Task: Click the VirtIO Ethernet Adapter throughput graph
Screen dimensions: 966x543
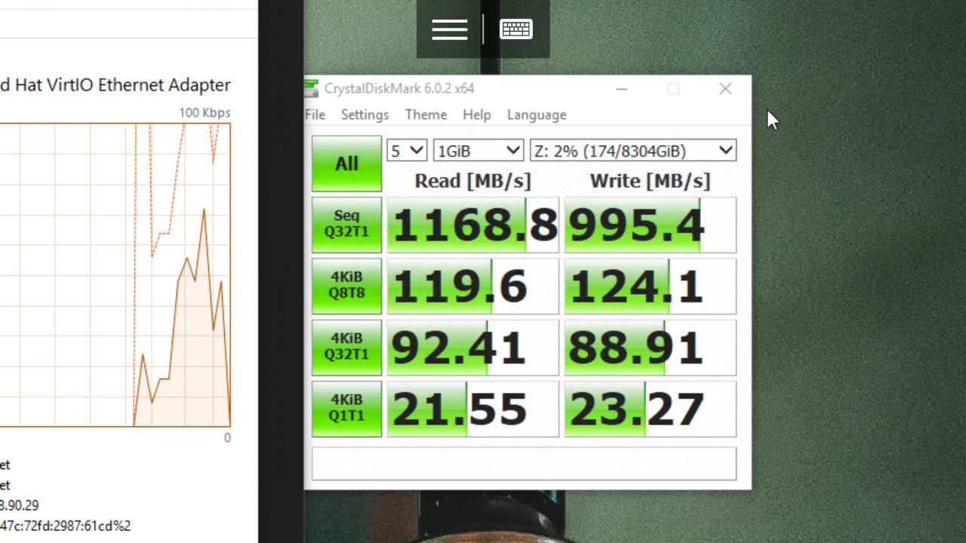Action: [115, 275]
